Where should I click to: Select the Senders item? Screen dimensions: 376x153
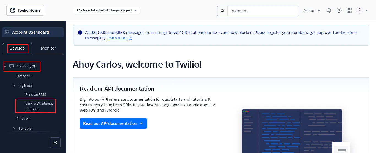point(25,129)
